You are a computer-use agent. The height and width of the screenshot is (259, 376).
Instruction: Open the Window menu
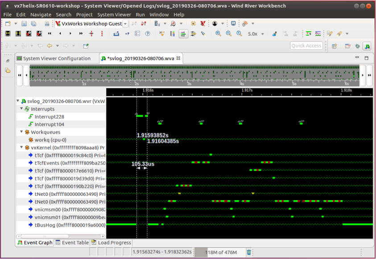point(159,15)
